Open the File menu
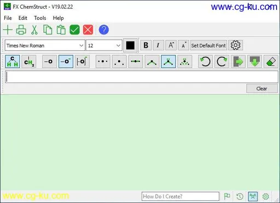The width and height of the screenshot is (280, 203). [8, 18]
